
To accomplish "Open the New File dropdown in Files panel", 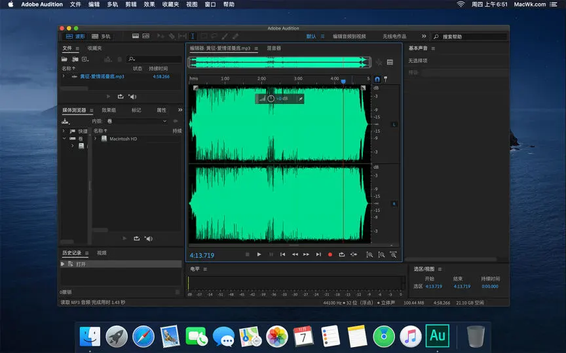I will pyautogui.click(x=86, y=59).
